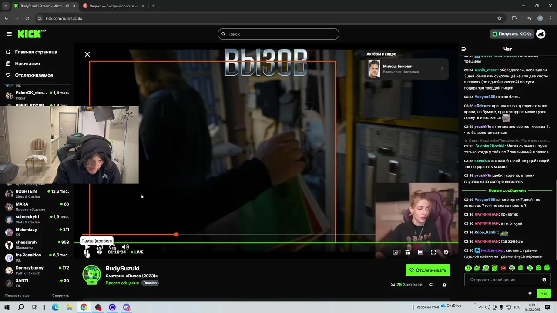This screenshot has width=557, height=313.
Task: Open Ice Poseidon channel in the sidebar
Action: coord(37,257)
